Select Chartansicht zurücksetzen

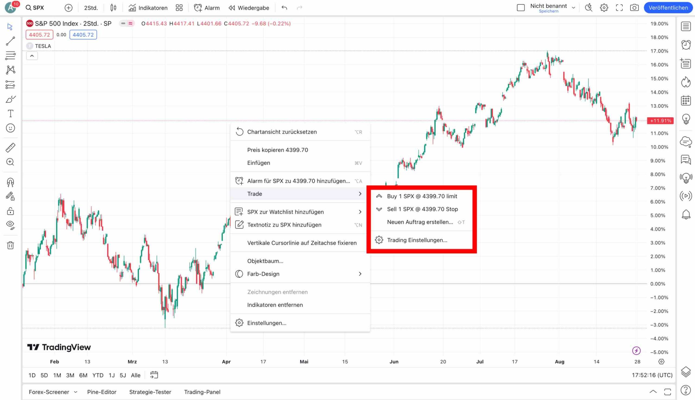pos(300,132)
